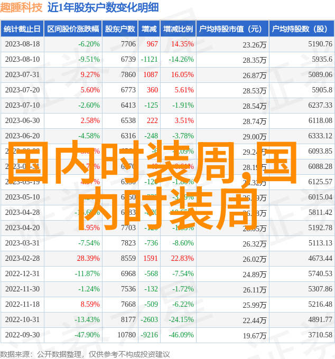The width and height of the screenshot is (335, 359).
Task: Select the market value cell 24.89万
Action: pos(255,275)
